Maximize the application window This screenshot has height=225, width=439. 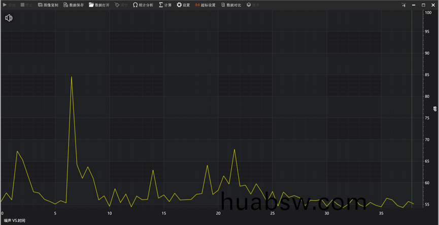click(x=423, y=5)
